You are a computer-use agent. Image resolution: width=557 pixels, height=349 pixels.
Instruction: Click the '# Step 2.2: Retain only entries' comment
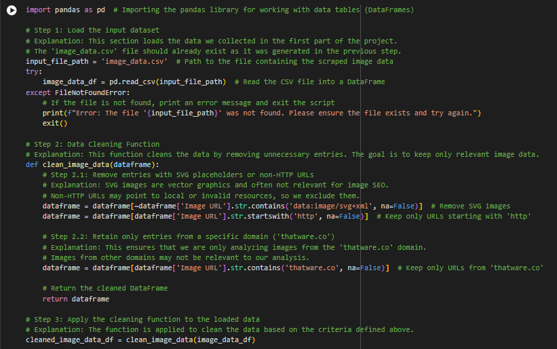pos(189,237)
